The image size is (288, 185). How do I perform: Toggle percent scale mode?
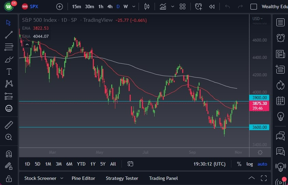(239, 164)
